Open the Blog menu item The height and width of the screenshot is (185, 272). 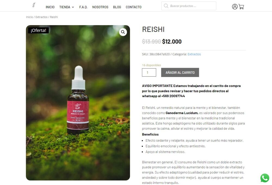coord(117,7)
